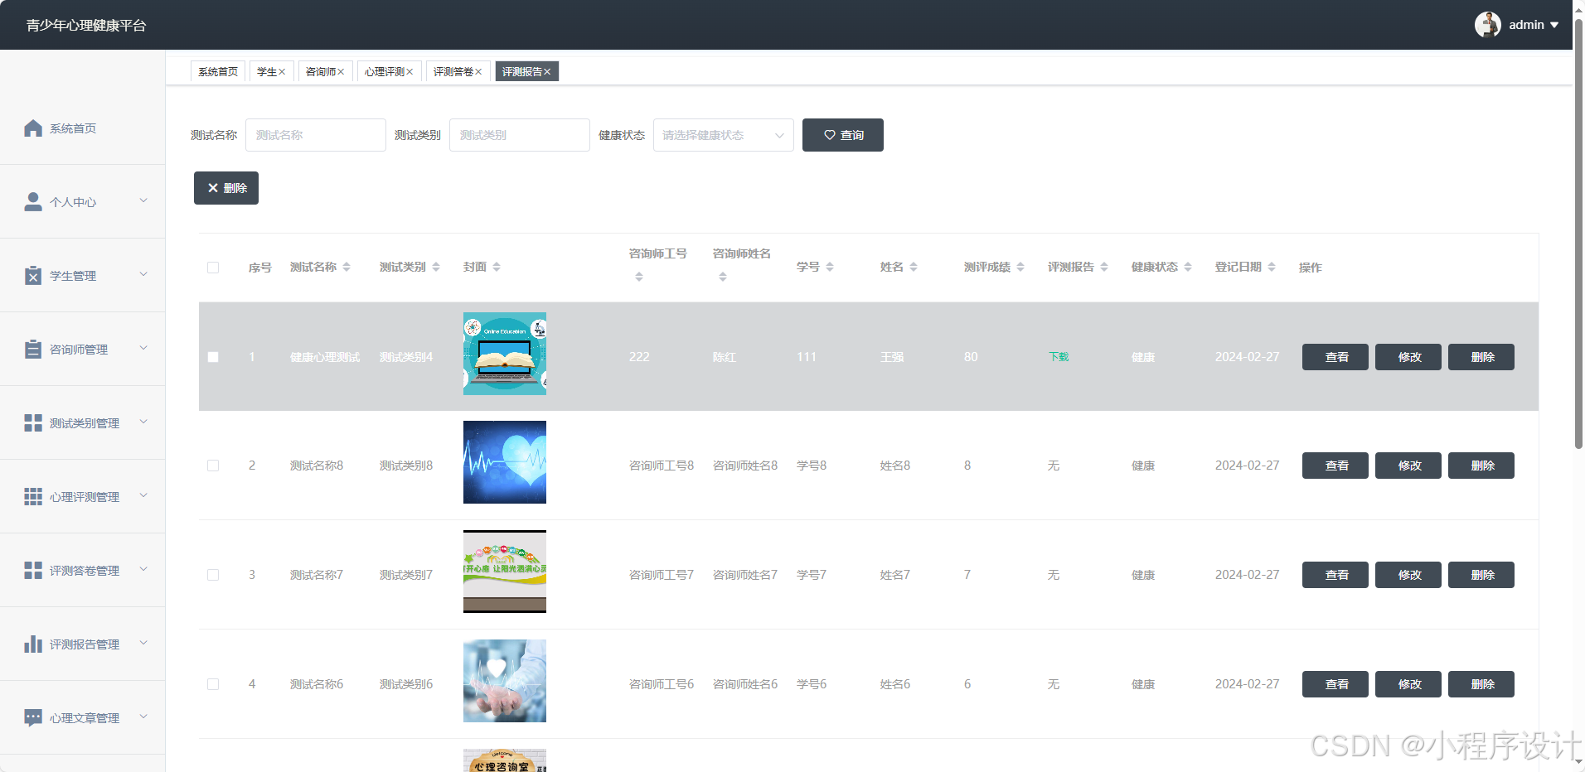This screenshot has height=772, width=1585.
Task: Click the chat bubble icon for 心理文章管理
Action: pyautogui.click(x=33, y=717)
